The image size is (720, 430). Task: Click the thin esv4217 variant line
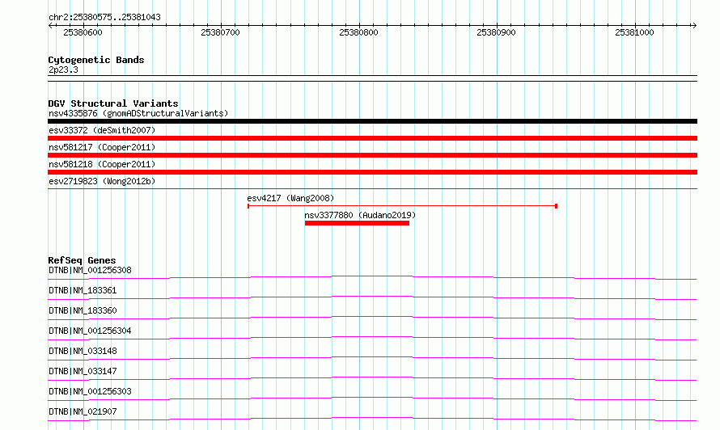pyautogui.click(x=402, y=206)
